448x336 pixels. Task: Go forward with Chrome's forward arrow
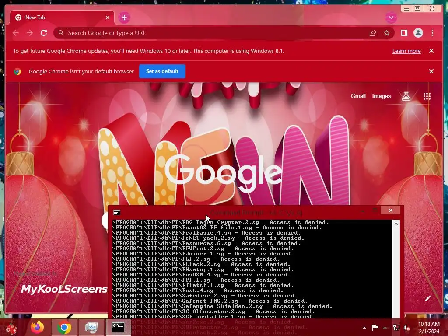click(x=30, y=33)
